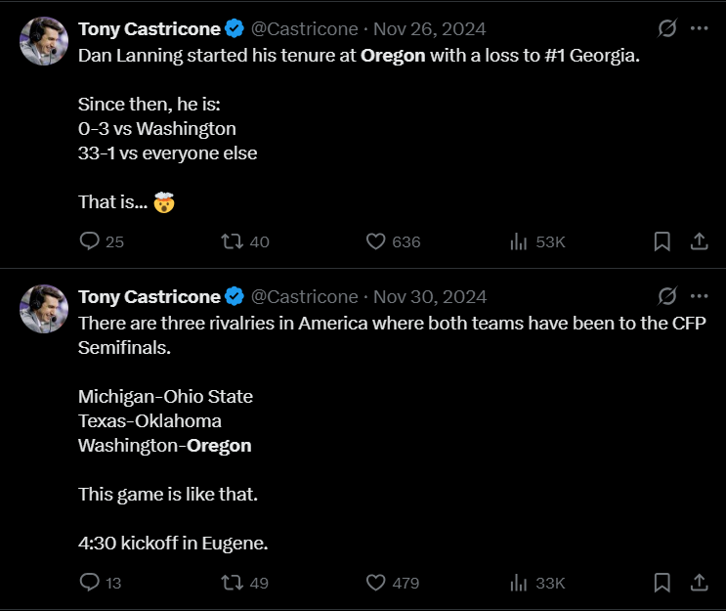
Task: Open Grok icon on Nov 26 tweet
Action: coord(667,28)
